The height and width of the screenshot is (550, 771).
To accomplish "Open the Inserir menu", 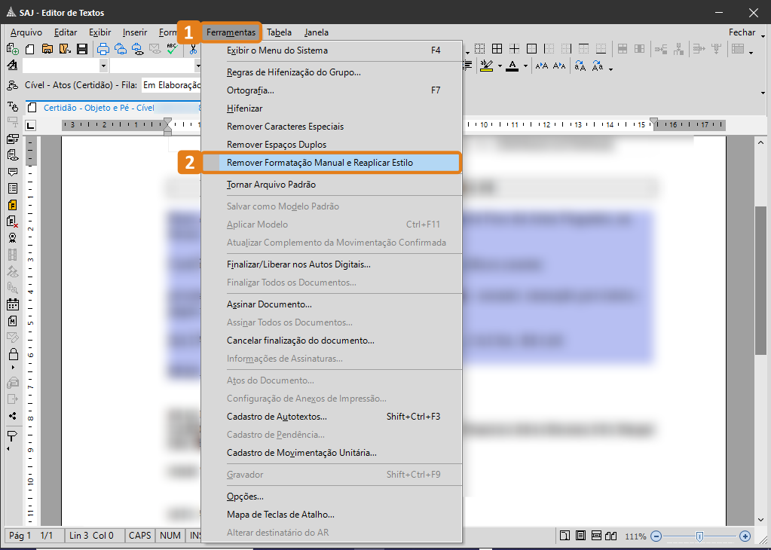I will point(135,32).
